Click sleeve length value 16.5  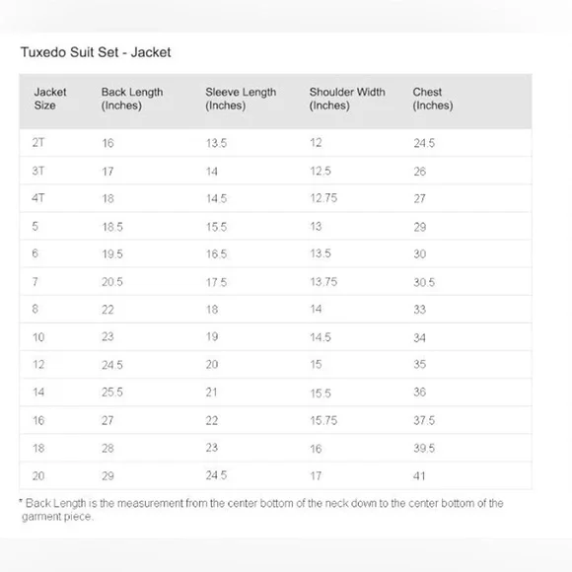[216, 253]
